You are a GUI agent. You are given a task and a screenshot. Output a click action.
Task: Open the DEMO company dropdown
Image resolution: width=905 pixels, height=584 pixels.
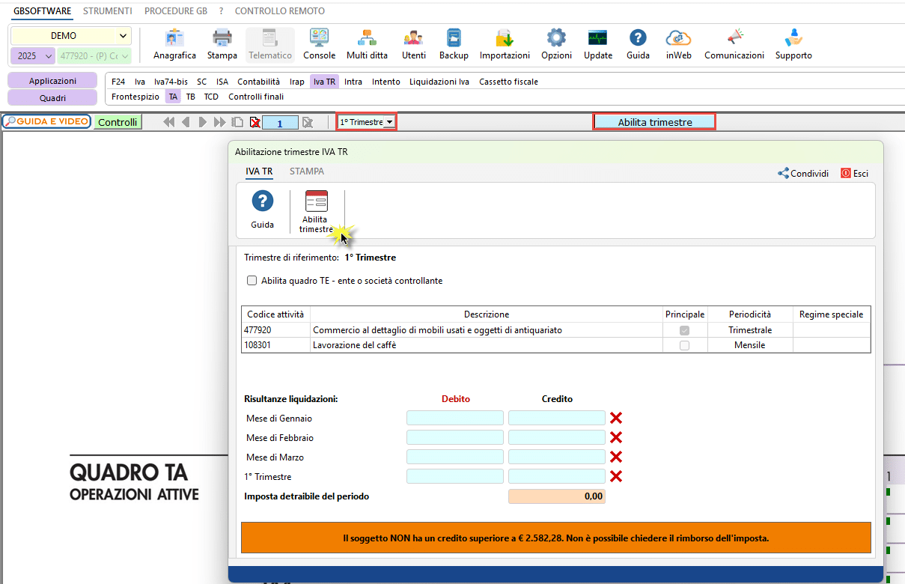pyautogui.click(x=71, y=36)
